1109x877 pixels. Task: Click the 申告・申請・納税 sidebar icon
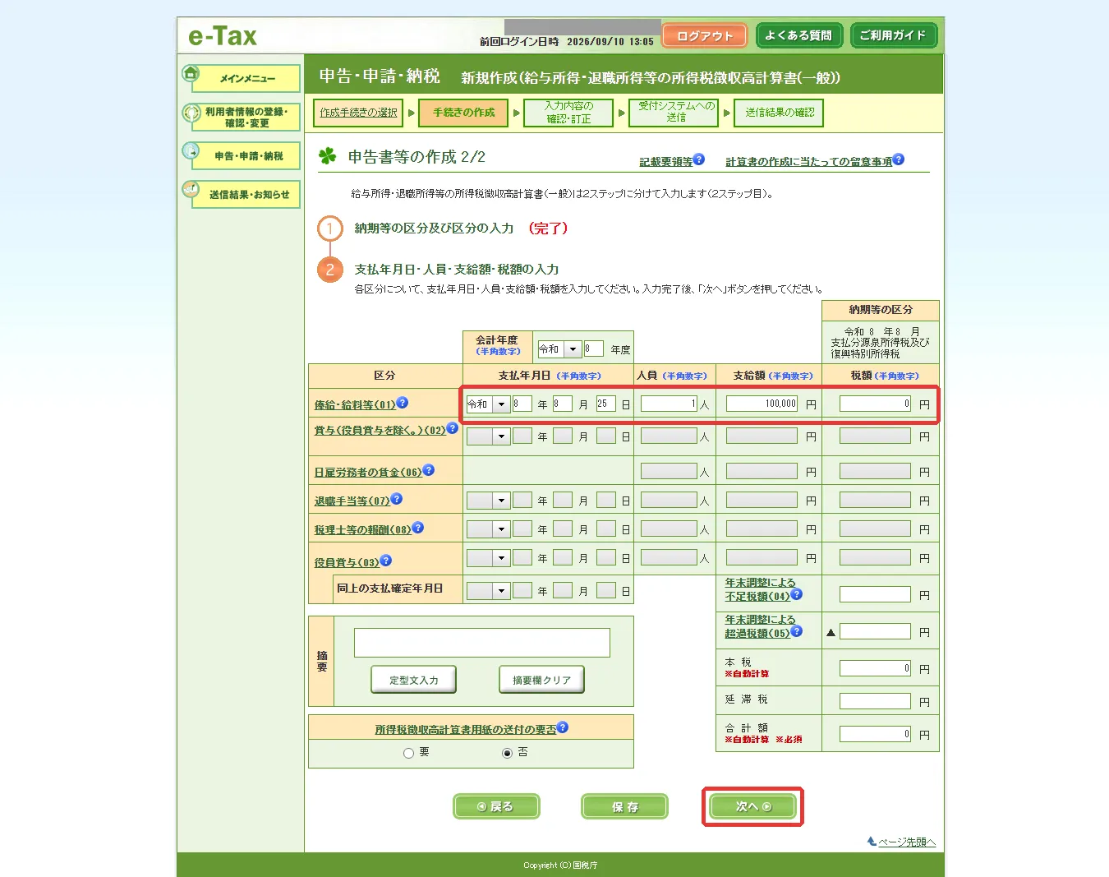coord(191,150)
